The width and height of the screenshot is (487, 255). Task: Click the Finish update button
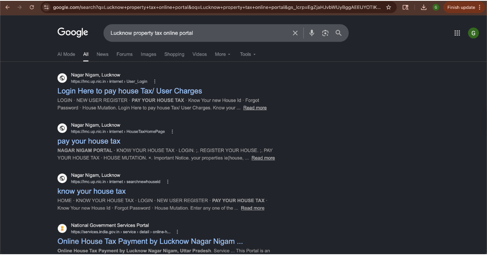(461, 7)
